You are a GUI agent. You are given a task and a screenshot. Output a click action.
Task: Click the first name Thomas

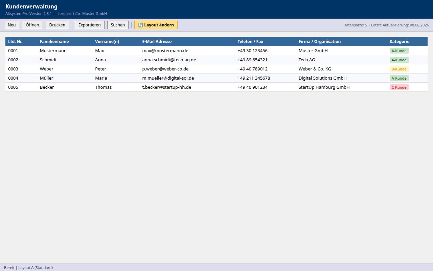click(103, 87)
